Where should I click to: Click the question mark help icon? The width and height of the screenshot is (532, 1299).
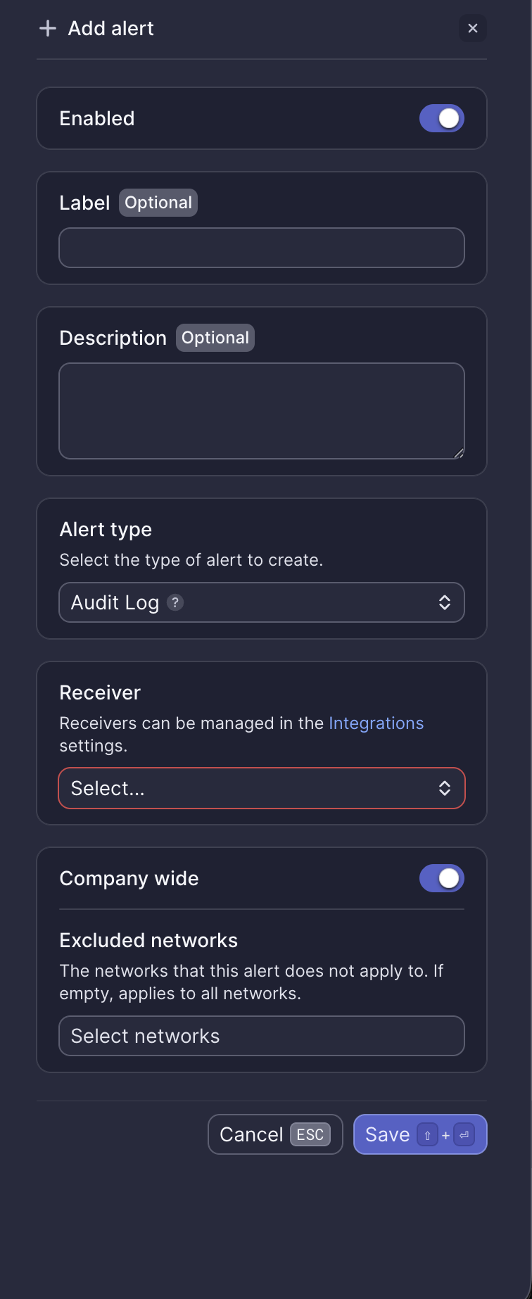click(x=175, y=602)
